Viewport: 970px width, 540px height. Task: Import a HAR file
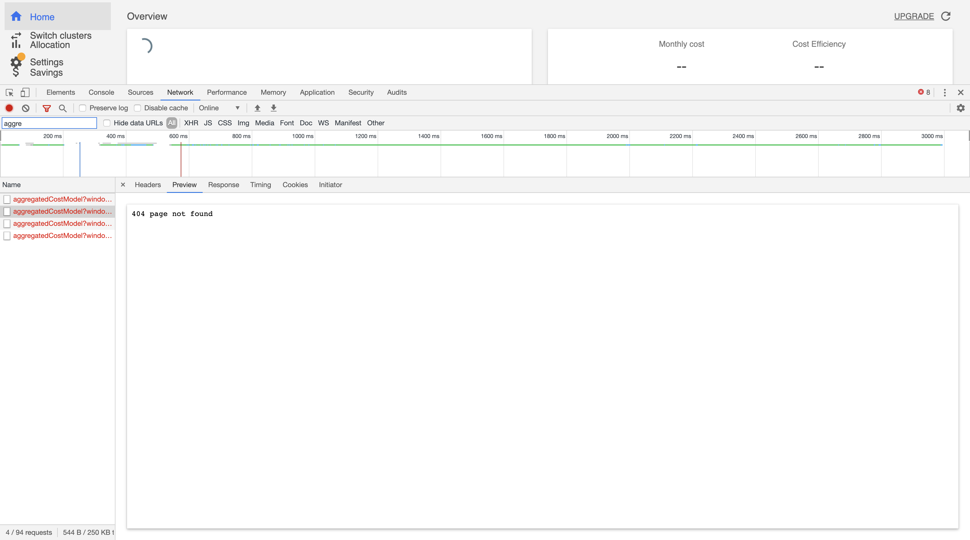pyautogui.click(x=257, y=108)
